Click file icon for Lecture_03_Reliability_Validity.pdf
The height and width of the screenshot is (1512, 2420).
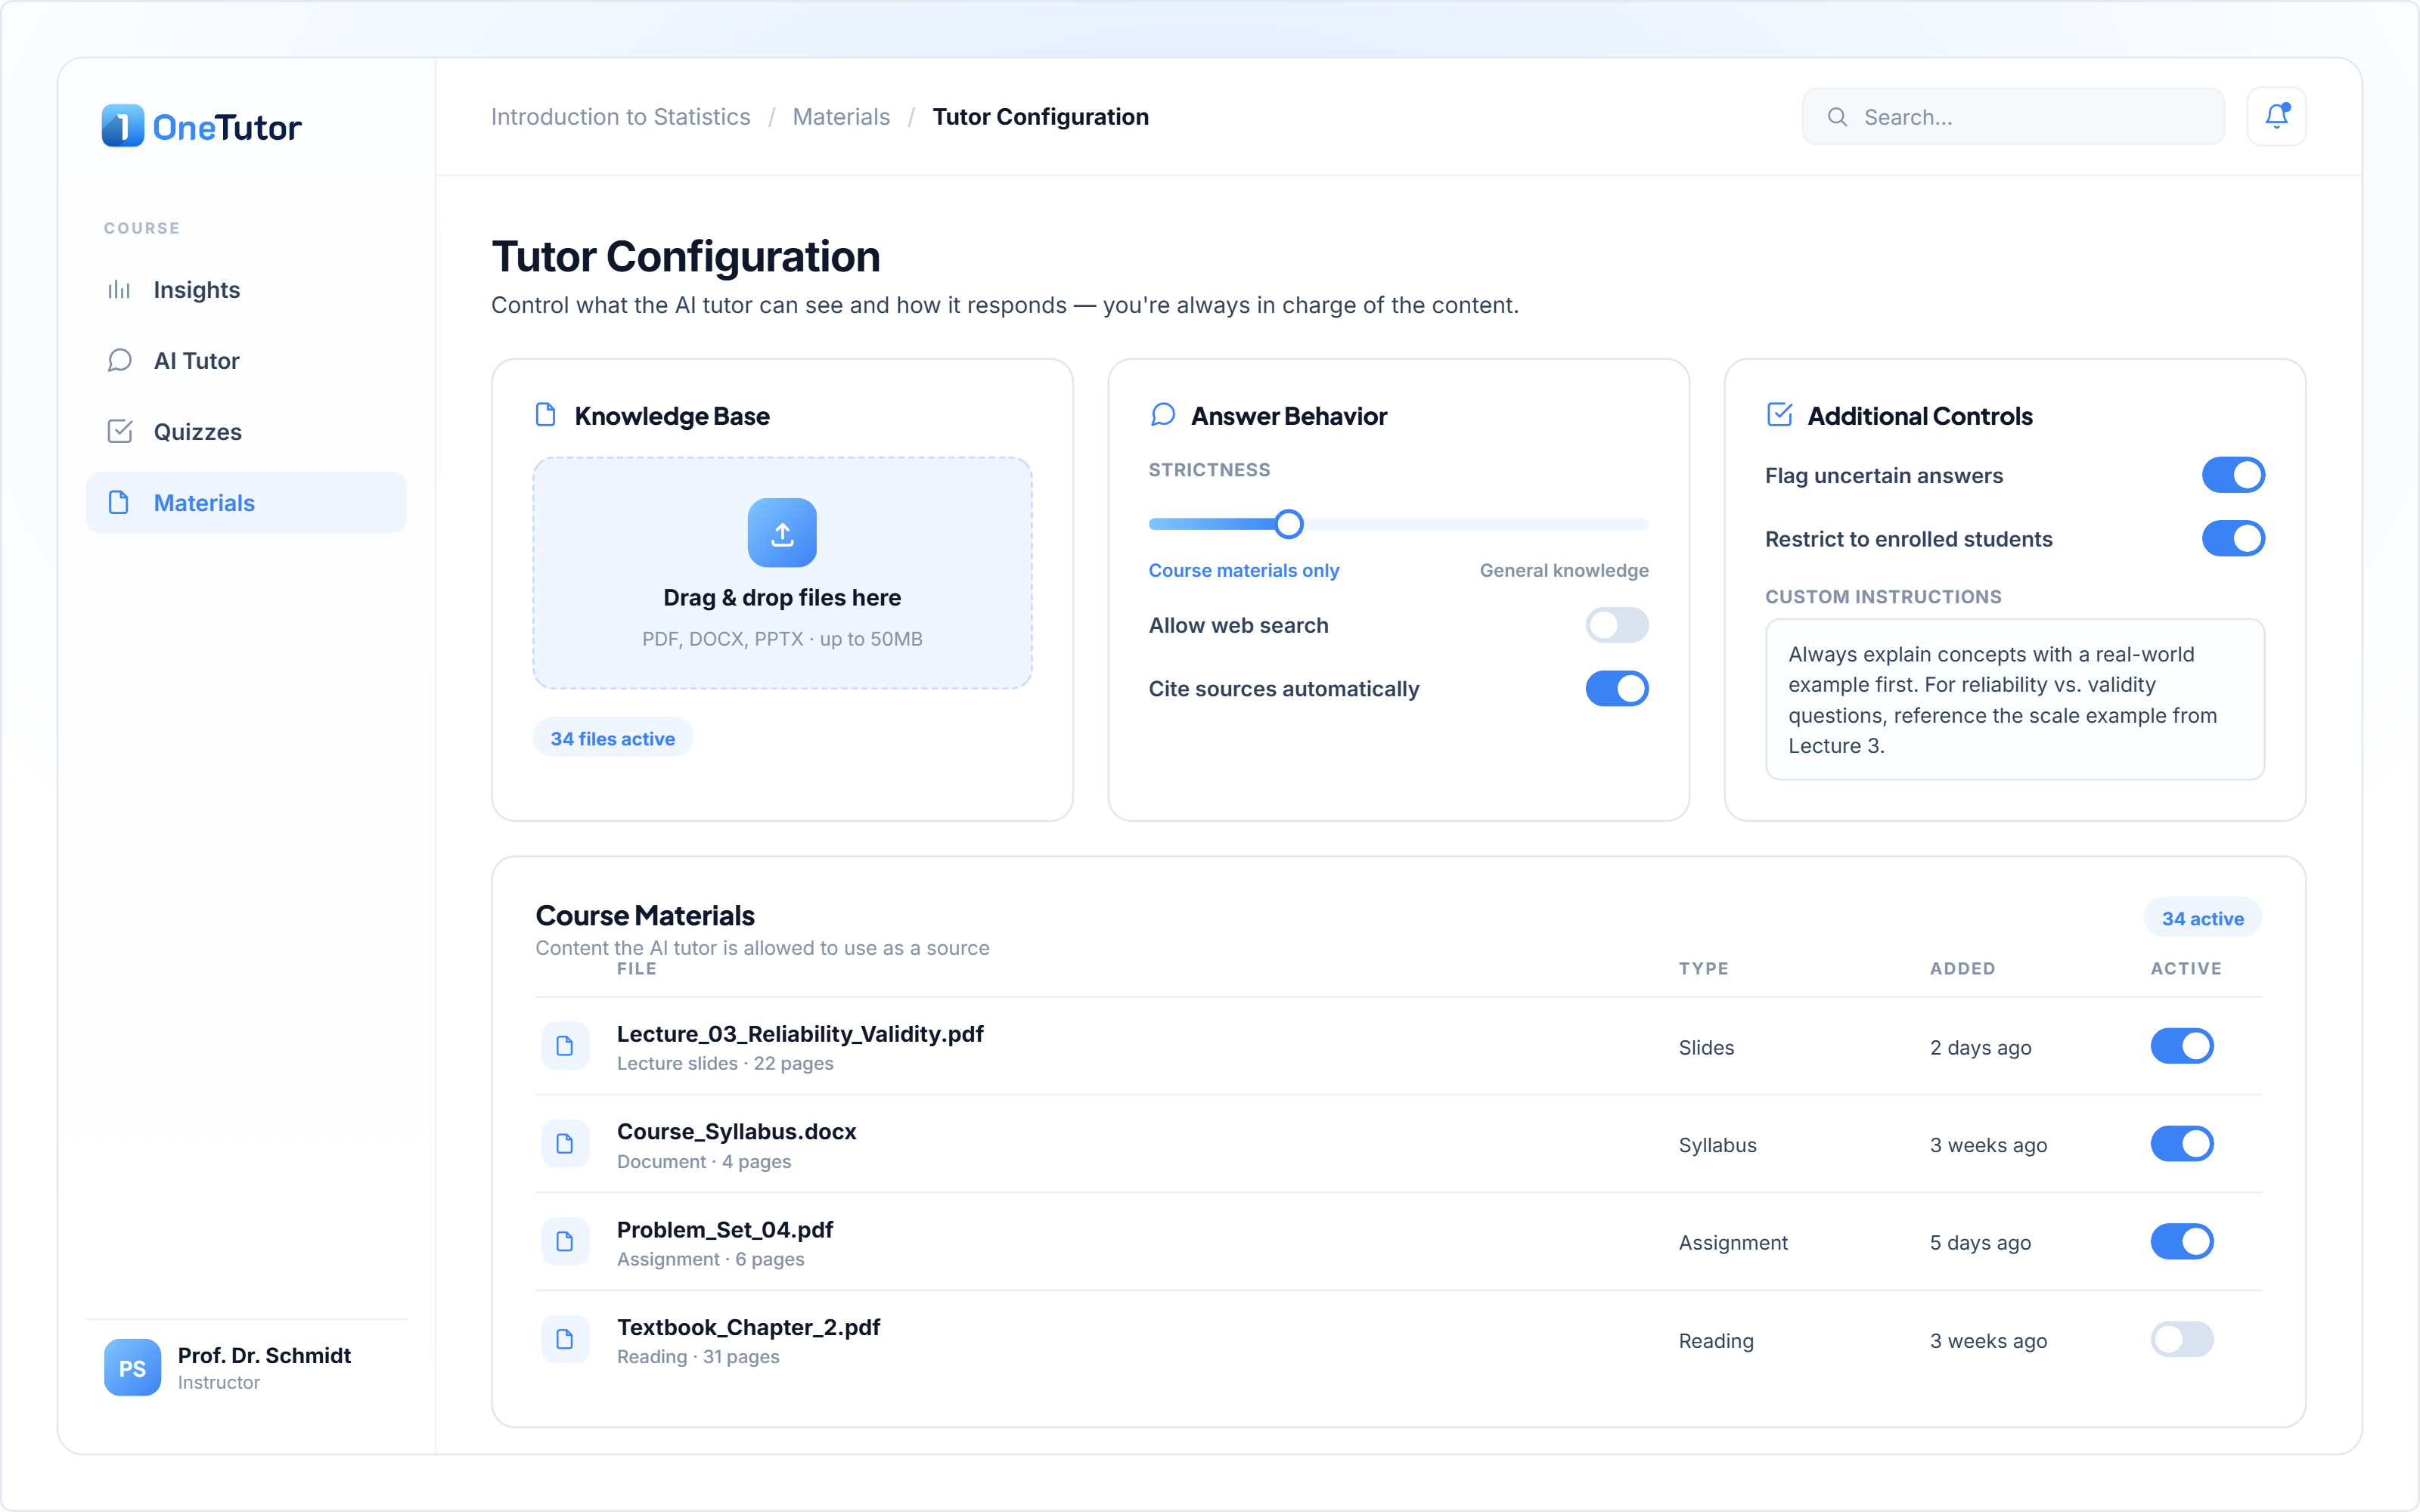click(565, 1046)
